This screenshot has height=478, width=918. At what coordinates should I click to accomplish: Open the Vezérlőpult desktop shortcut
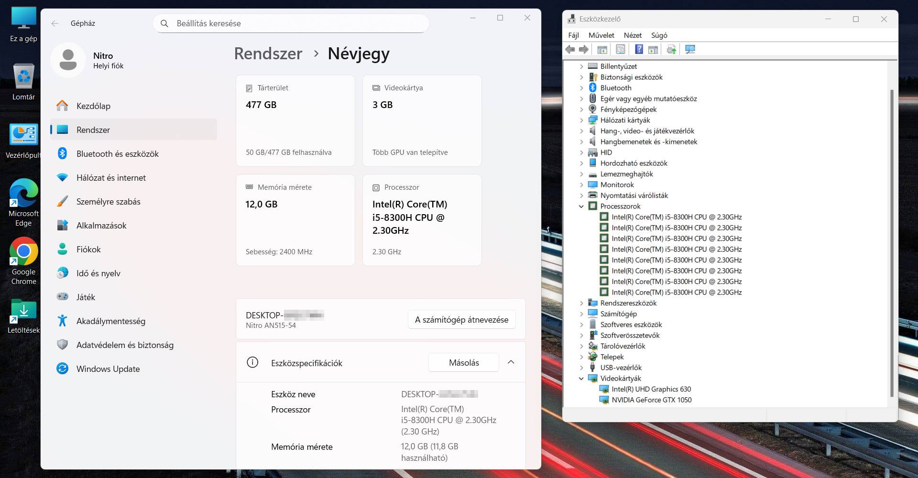tap(23, 141)
